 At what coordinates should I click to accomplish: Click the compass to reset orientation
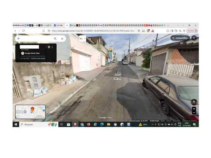[194, 102]
